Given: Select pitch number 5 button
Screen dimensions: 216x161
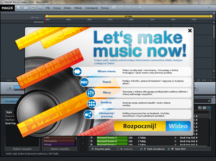Looking at the screenshot, I should pyautogui.click(x=83, y=138).
